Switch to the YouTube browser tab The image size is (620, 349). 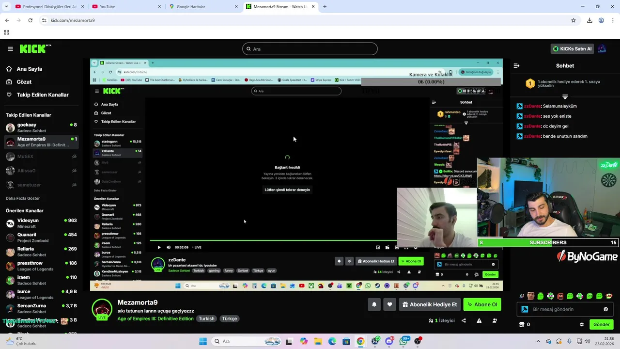pos(125,6)
